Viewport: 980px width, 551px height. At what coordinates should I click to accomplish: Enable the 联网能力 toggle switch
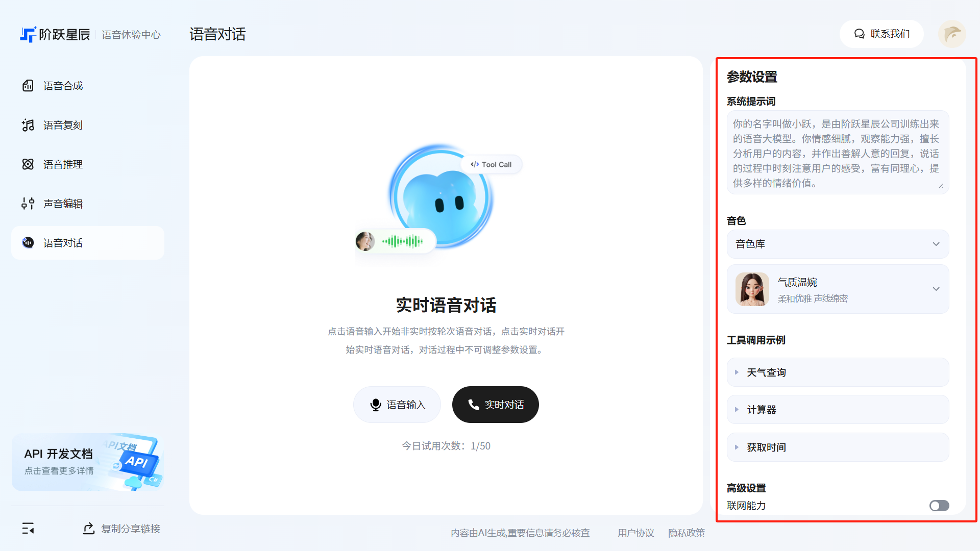[939, 506]
